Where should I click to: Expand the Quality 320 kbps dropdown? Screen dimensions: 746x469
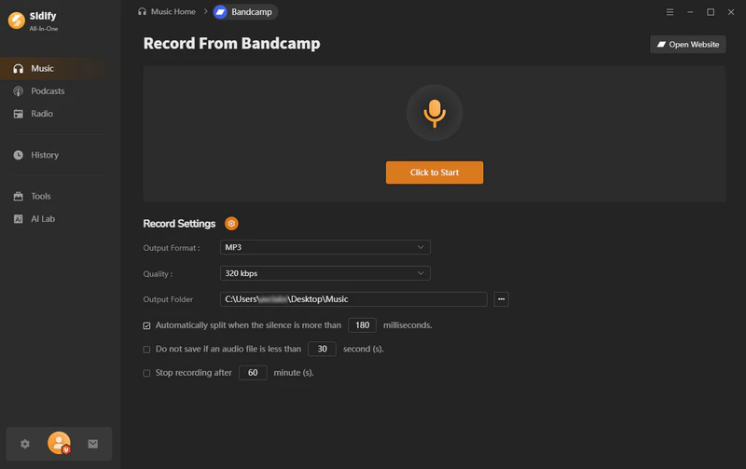325,273
